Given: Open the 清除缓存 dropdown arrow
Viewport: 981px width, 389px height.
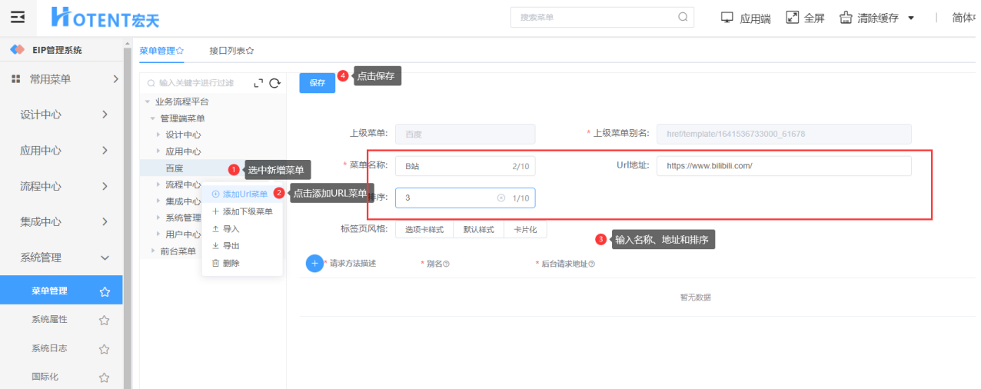Looking at the screenshot, I should [911, 18].
